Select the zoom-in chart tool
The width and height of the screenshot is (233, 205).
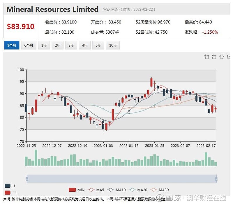[x=207, y=57]
